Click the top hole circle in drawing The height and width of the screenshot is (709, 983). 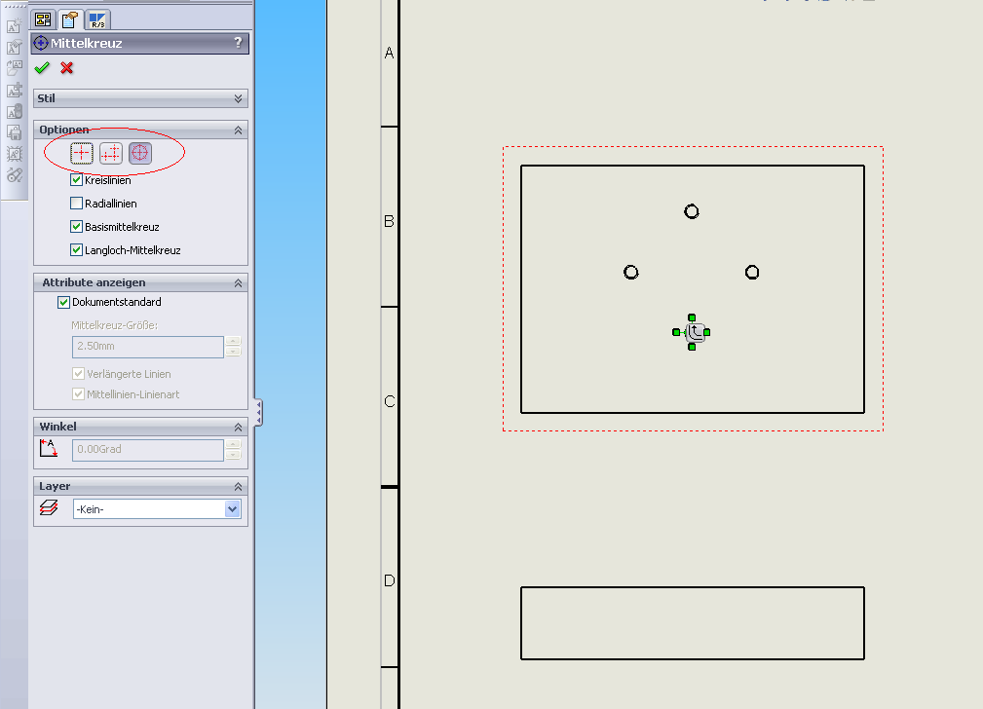(692, 211)
